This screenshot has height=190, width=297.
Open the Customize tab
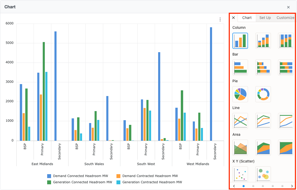click(285, 18)
